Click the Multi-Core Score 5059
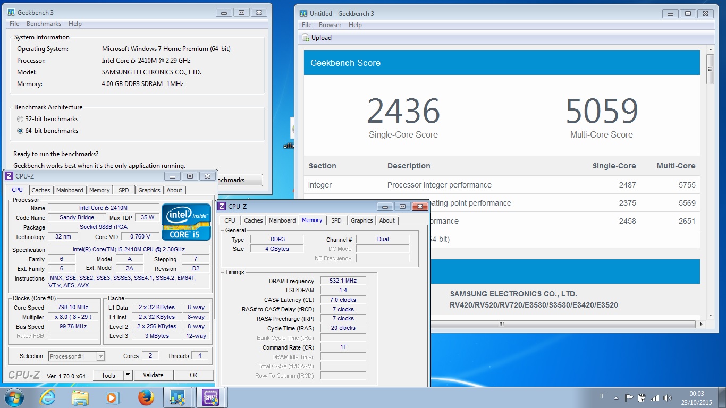Viewport: 726px width, 408px height. coord(601,111)
